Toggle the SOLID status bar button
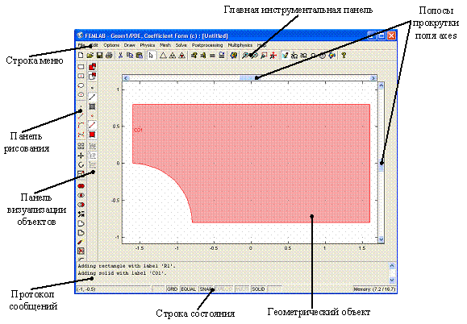 click(x=259, y=289)
